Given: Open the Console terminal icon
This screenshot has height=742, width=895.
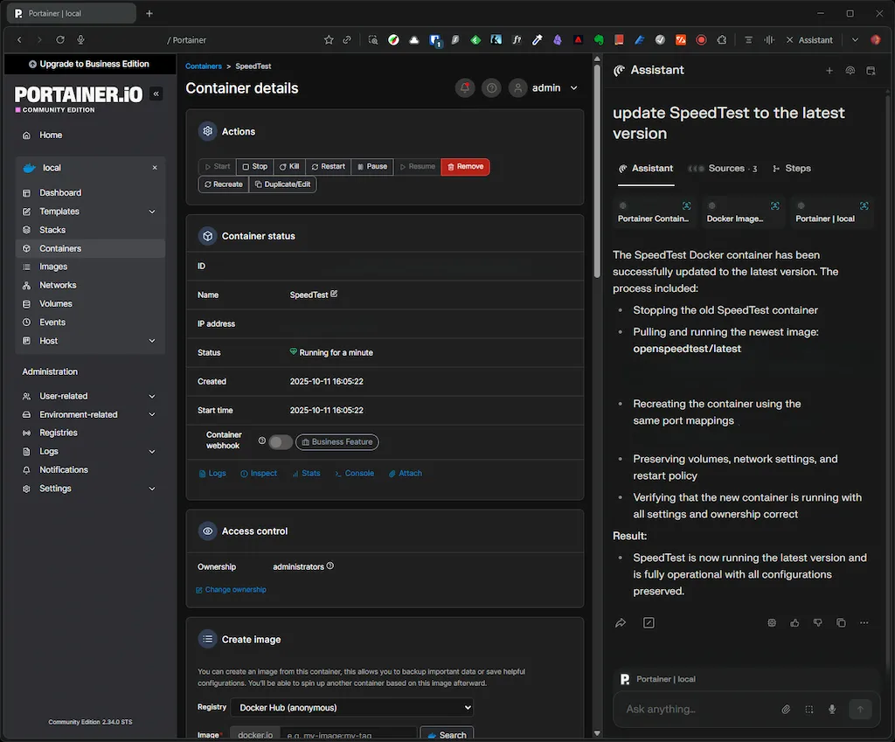Looking at the screenshot, I should click(354, 473).
